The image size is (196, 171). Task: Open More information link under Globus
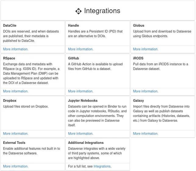(146, 49)
